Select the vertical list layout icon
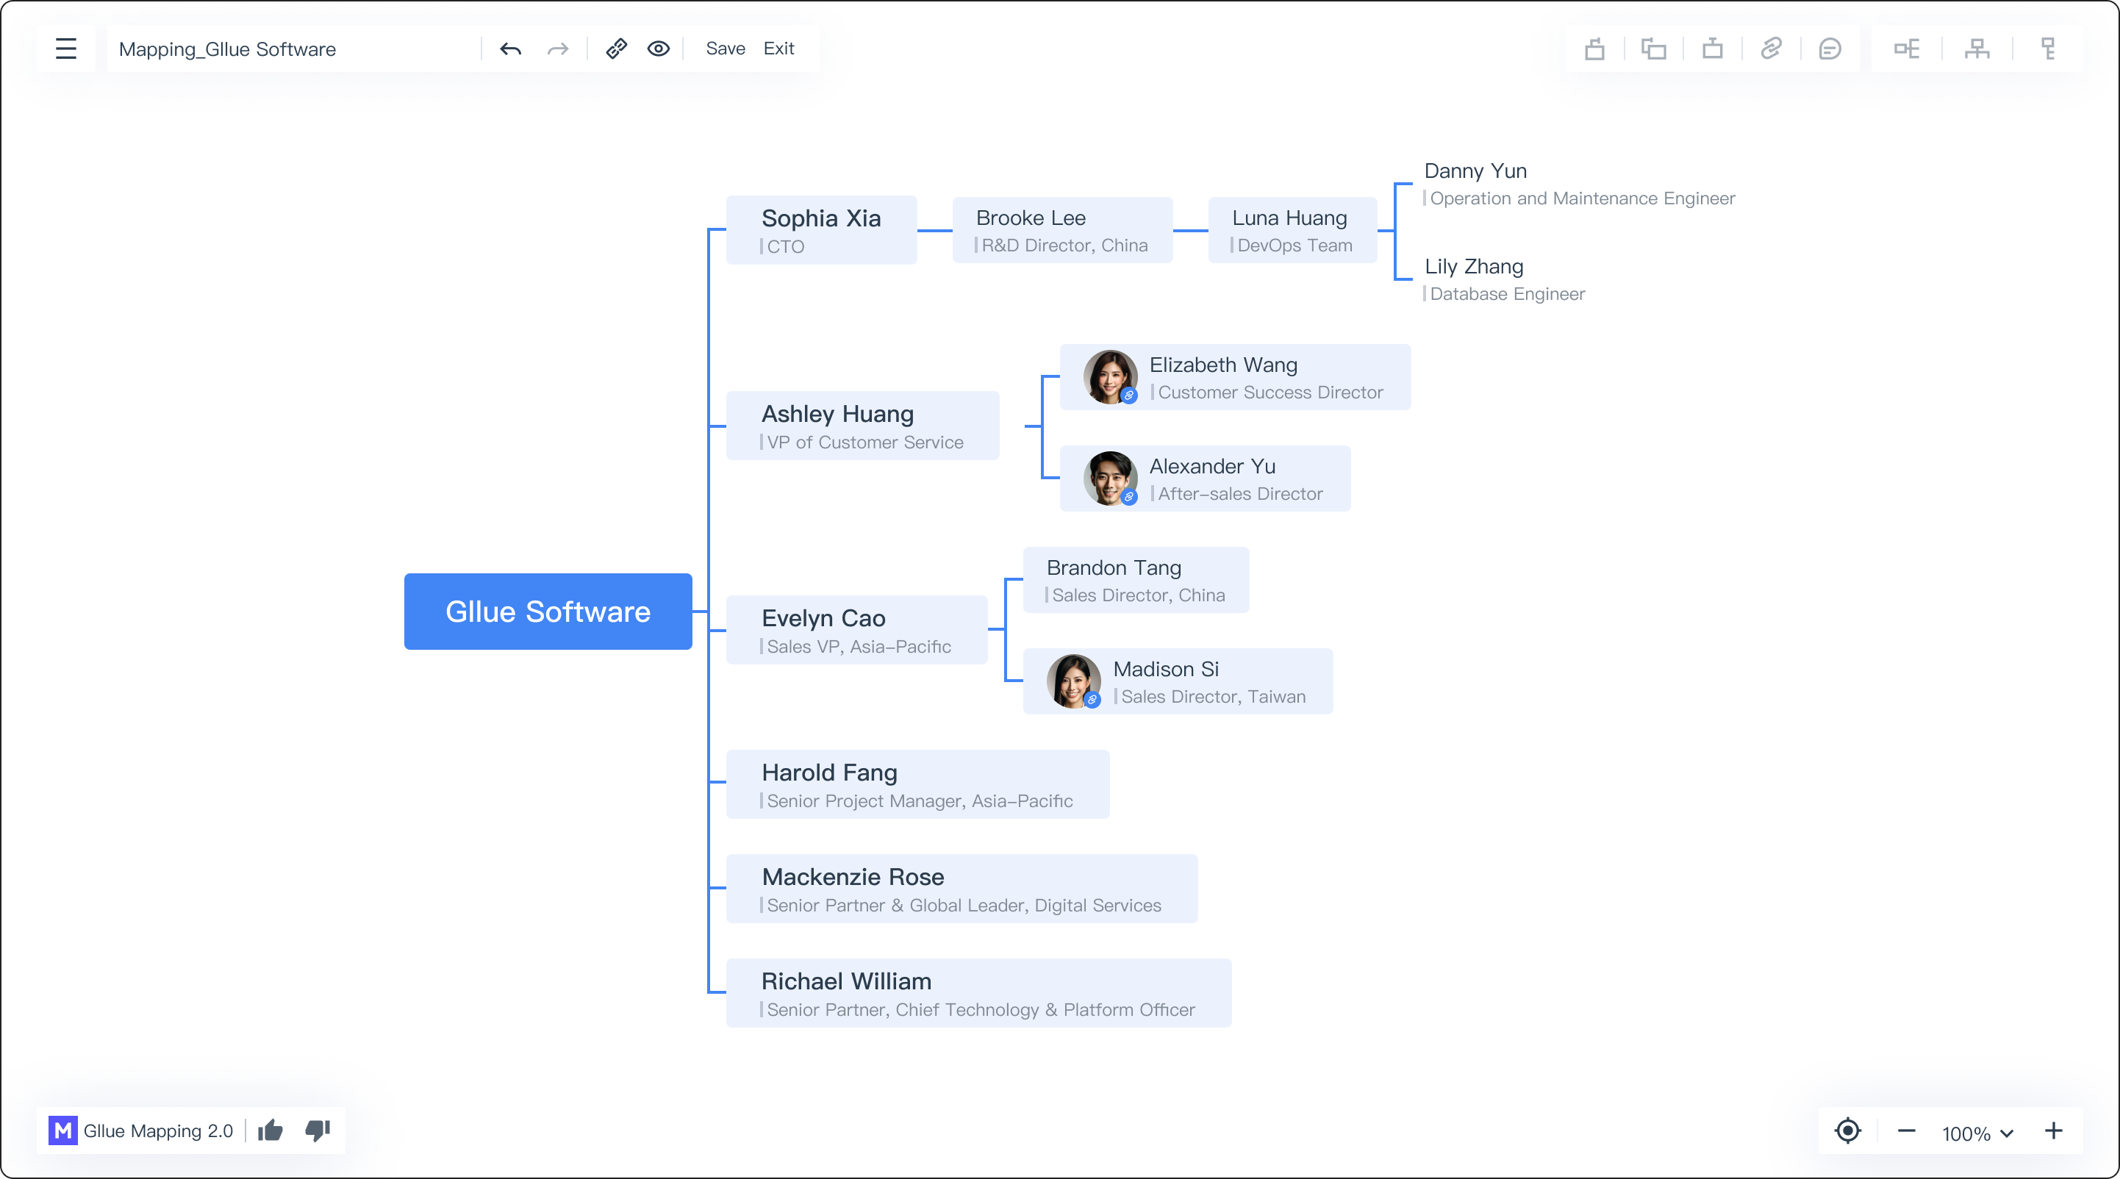This screenshot has height=1179, width=2120. [2049, 49]
